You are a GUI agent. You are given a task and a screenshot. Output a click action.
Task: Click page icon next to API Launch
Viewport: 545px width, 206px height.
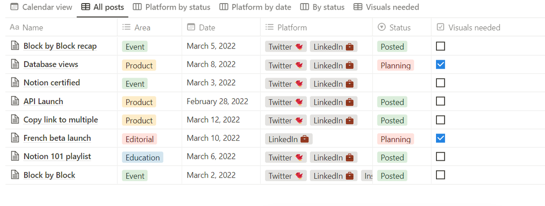[15, 101]
